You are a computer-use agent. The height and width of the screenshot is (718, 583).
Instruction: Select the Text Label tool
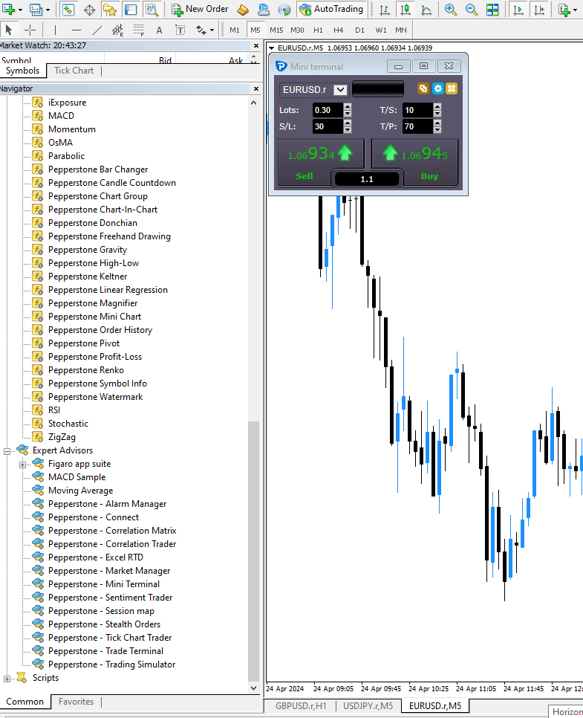pyautogui.click(x=180, y=30)
